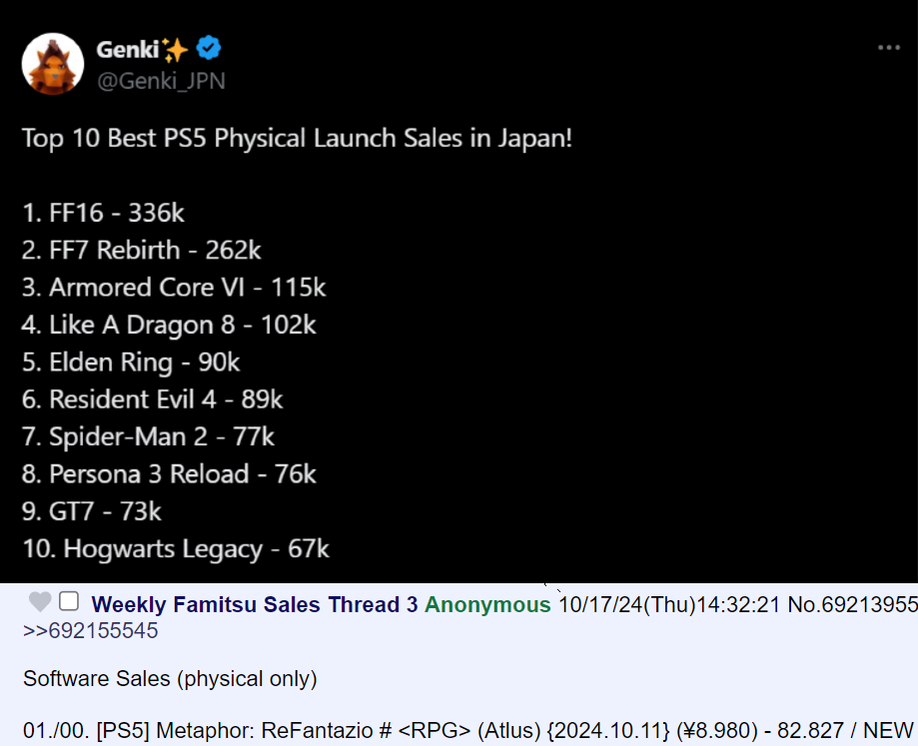Tick the post selection checkbox
This screenshot has height=746, width=918.
tap(69, 601)
